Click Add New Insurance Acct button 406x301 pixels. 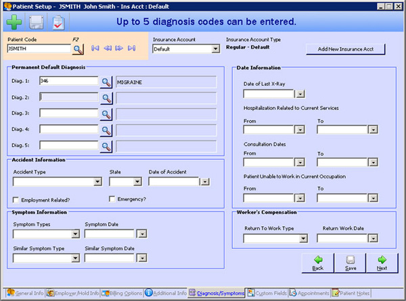(x=346, y=49)
